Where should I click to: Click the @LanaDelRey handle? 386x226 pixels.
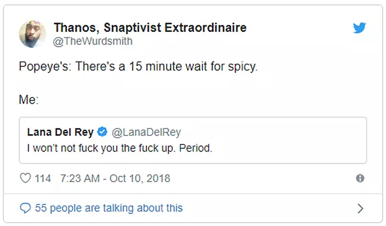pyautogui.click(x=146, y=132)
